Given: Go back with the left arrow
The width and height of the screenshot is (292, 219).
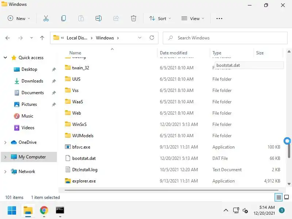Looking at the screenshot, I should coord(8,38).
